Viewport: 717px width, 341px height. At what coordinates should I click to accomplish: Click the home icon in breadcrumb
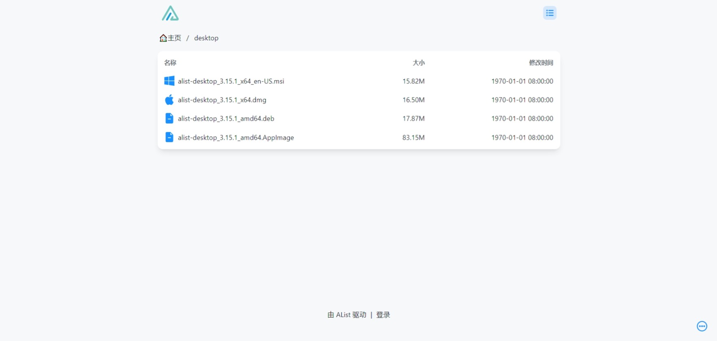163,38
